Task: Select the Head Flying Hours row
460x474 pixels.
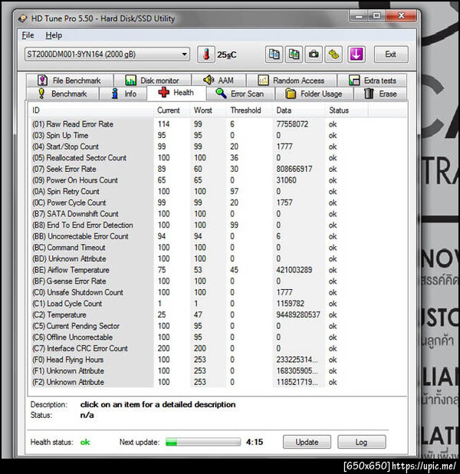Action: (199, 360)
